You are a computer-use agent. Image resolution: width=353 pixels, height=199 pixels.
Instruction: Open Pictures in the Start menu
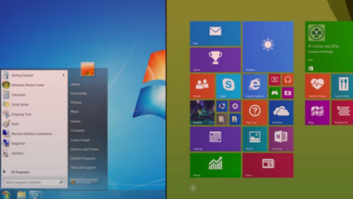click(76, 103)
